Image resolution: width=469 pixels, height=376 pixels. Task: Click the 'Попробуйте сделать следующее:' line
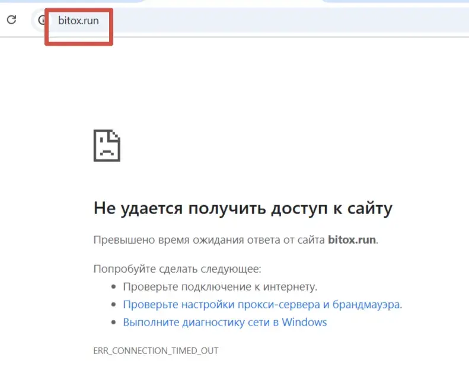pos(177,269)
